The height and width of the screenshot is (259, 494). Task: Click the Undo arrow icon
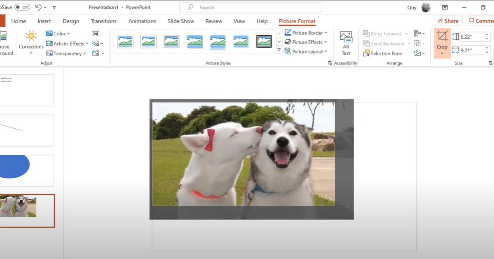click(x=38, y=7)
